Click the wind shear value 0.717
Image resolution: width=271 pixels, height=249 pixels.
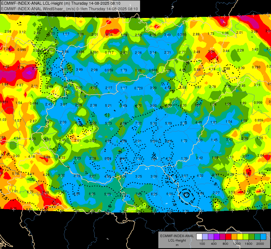click(109, 52)
